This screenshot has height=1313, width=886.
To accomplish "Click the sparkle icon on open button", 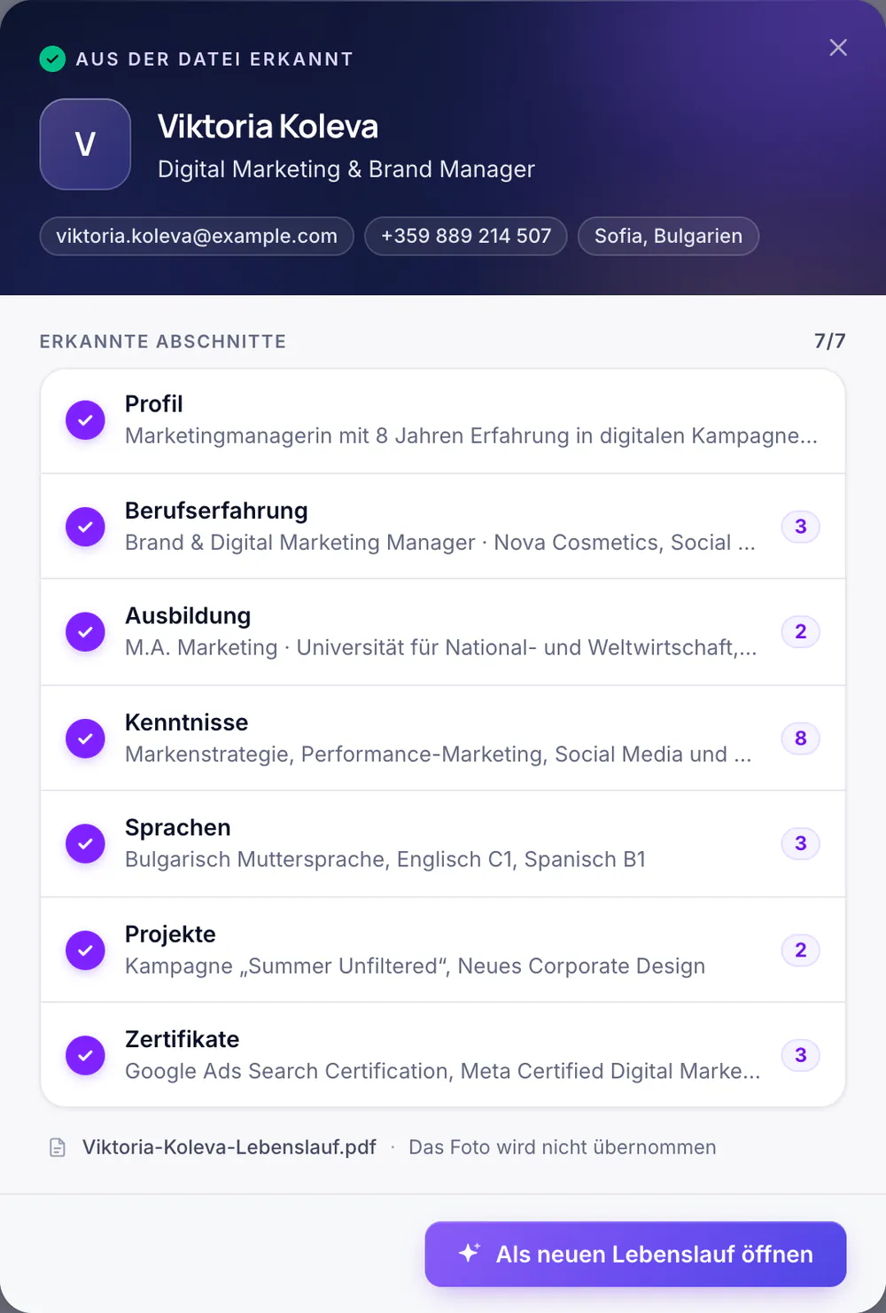I will coord(469,1253).
